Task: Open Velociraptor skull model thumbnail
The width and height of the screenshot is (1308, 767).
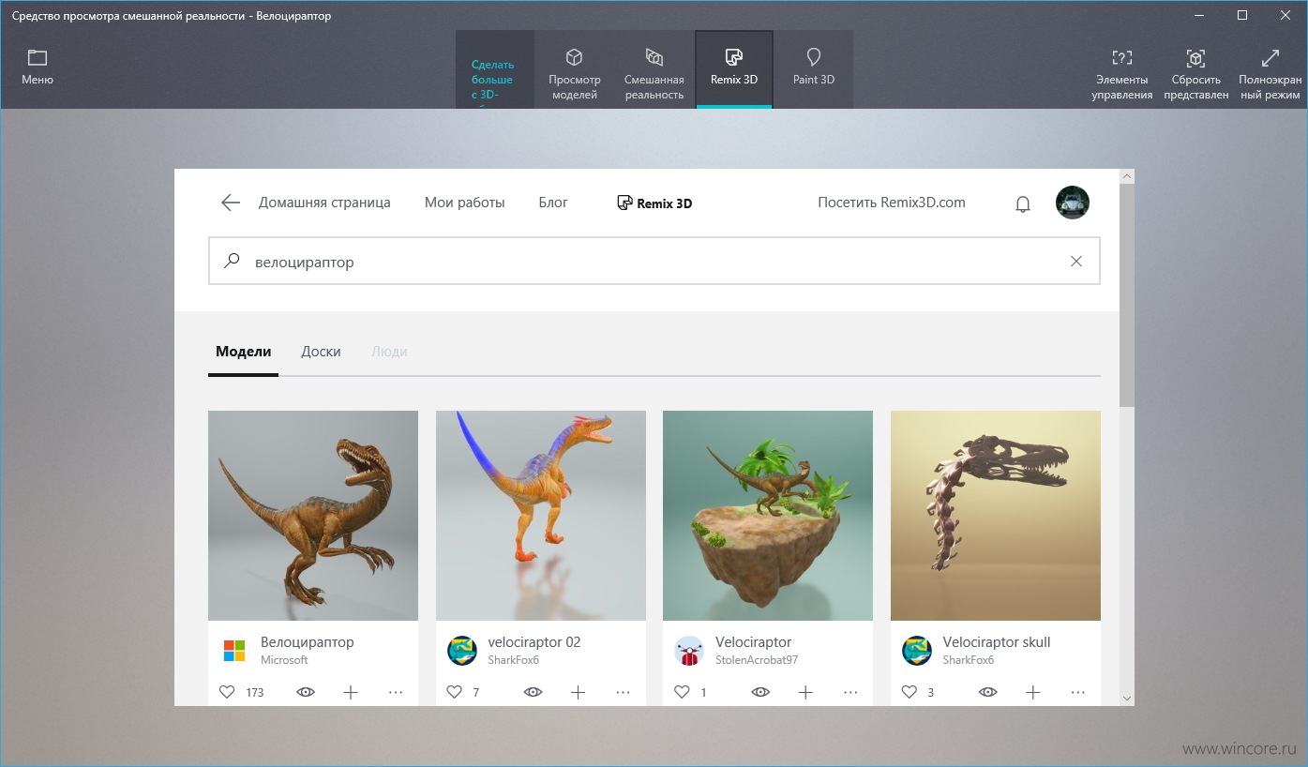Action: click(996, 516)
